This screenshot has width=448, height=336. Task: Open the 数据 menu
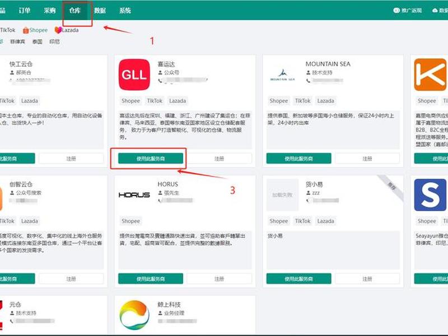pos(100,11)
